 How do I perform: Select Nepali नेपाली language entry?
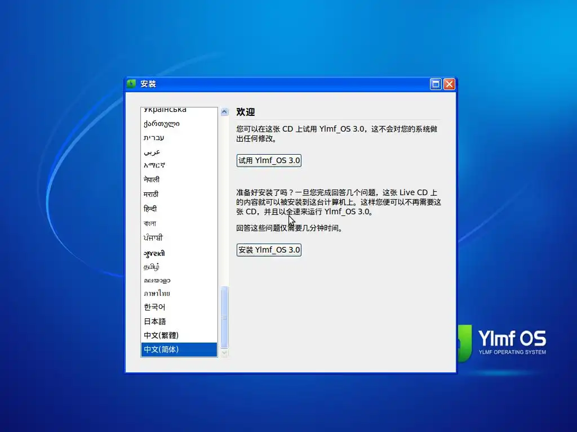[x=179, y=179]
